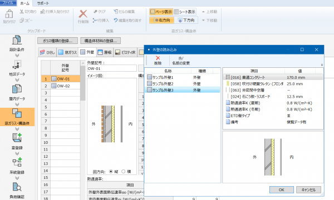Open 屋内データ in the sidebar

click(x=17, y=93)
